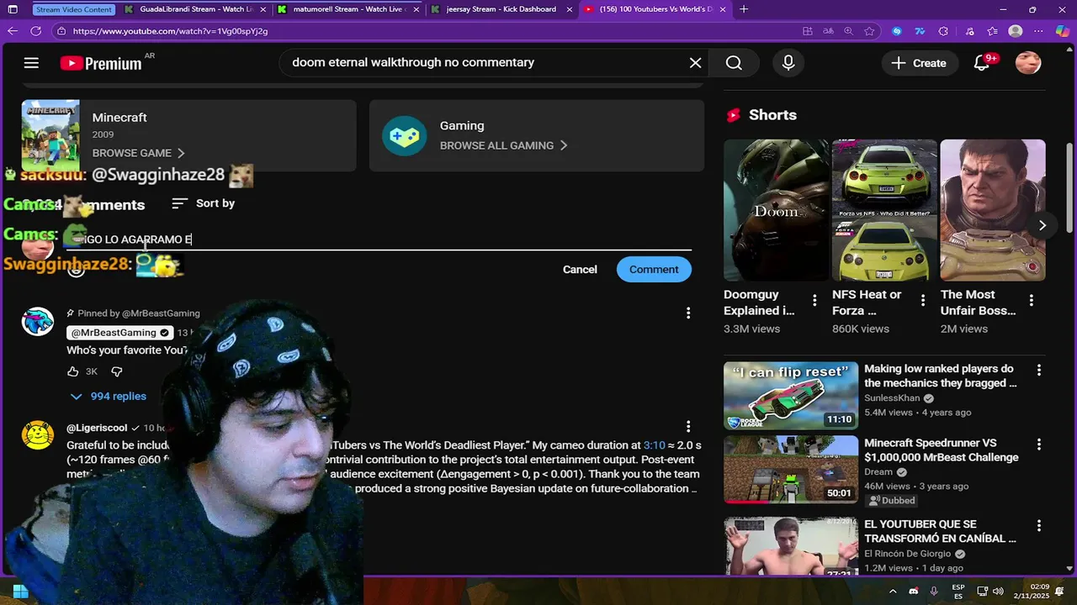Image resolution: width=1077 pixels, height=605 pixels.
Task: Open the browser translate icon
Action: coord(828,31)
